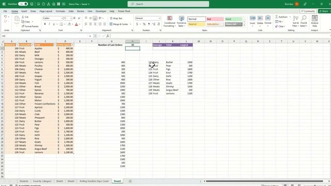
Task: Open the font size dropdown
Action: (x=71, y=19)
